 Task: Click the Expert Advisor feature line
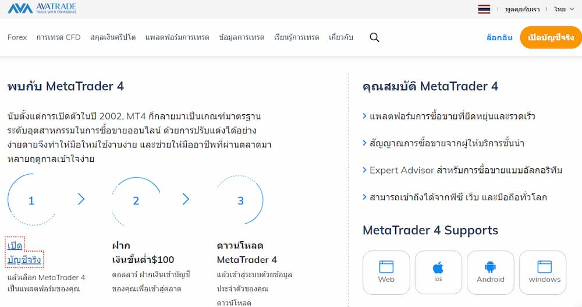(463, 170)
